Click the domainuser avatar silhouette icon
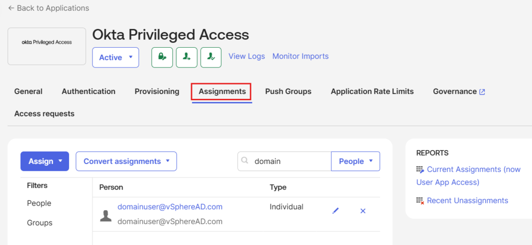Image resolution: width=532 pixels, height=245 pixels. (x=106, y=215)
